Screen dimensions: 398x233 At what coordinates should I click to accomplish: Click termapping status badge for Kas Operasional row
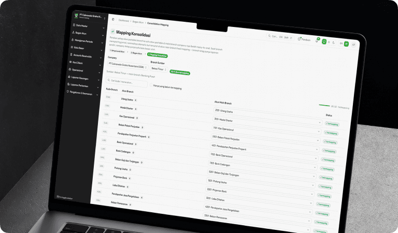pyautogui.click(x=330, y=142)
